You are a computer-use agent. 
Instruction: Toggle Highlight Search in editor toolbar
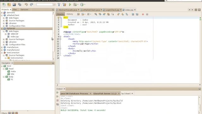coord(108,14)
